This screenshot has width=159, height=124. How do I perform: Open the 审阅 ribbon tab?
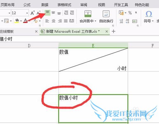point(84,5)
